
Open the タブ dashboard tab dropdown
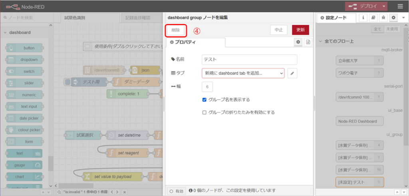243,73
